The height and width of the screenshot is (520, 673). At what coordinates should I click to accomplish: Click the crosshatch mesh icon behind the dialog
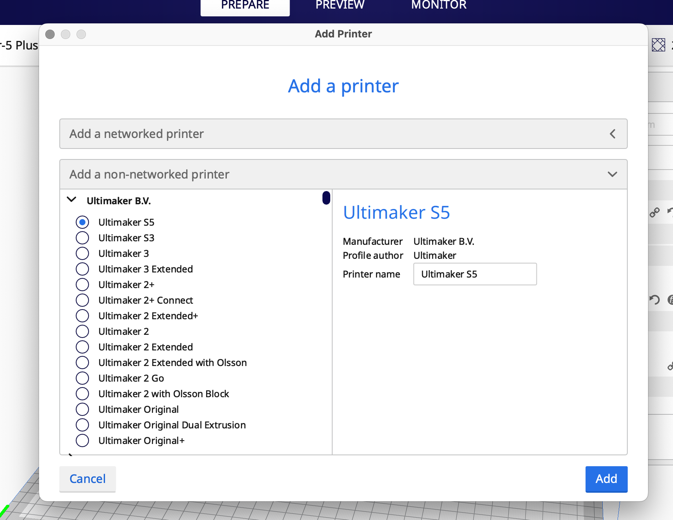659,45
